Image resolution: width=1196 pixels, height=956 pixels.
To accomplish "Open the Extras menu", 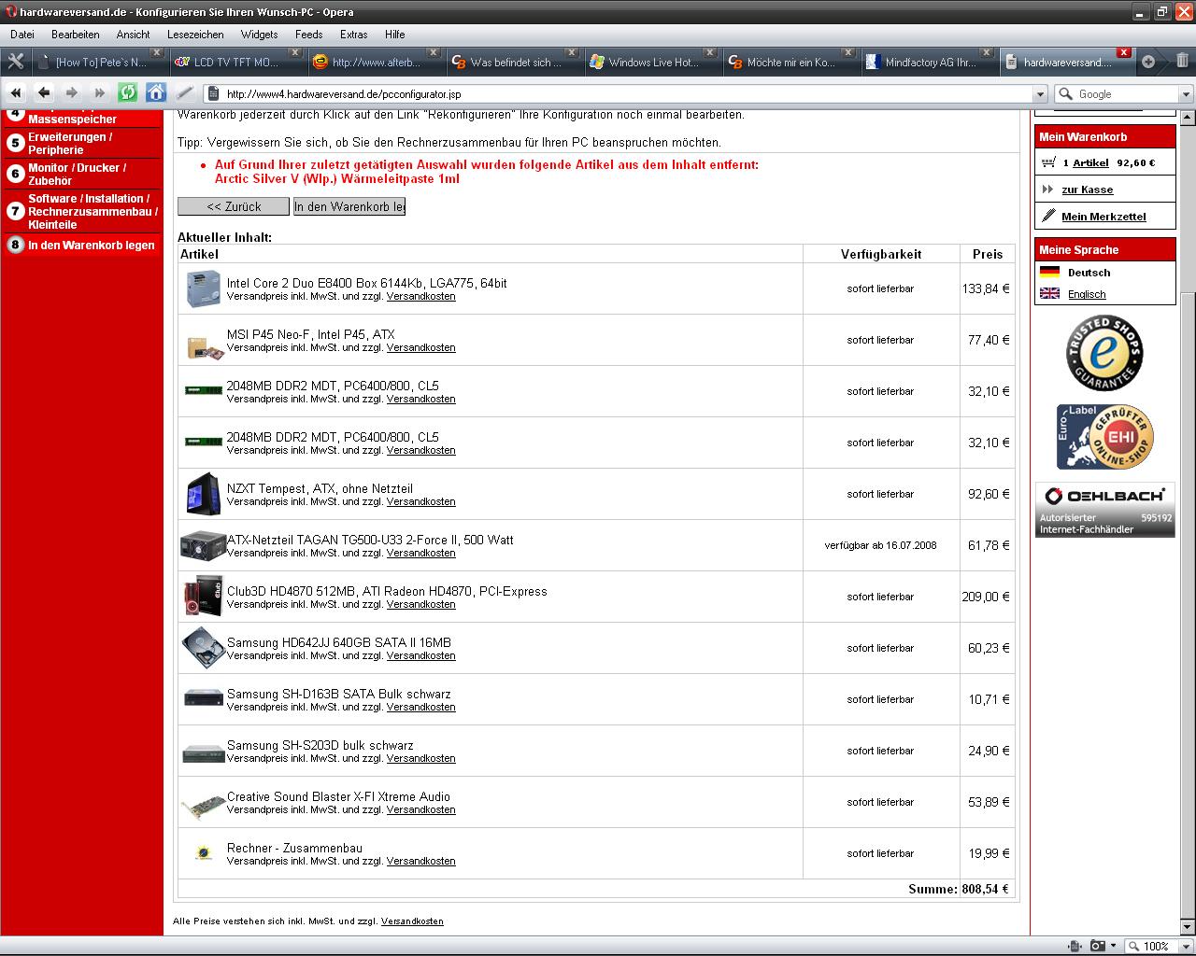I will click(x=353, y=34).
